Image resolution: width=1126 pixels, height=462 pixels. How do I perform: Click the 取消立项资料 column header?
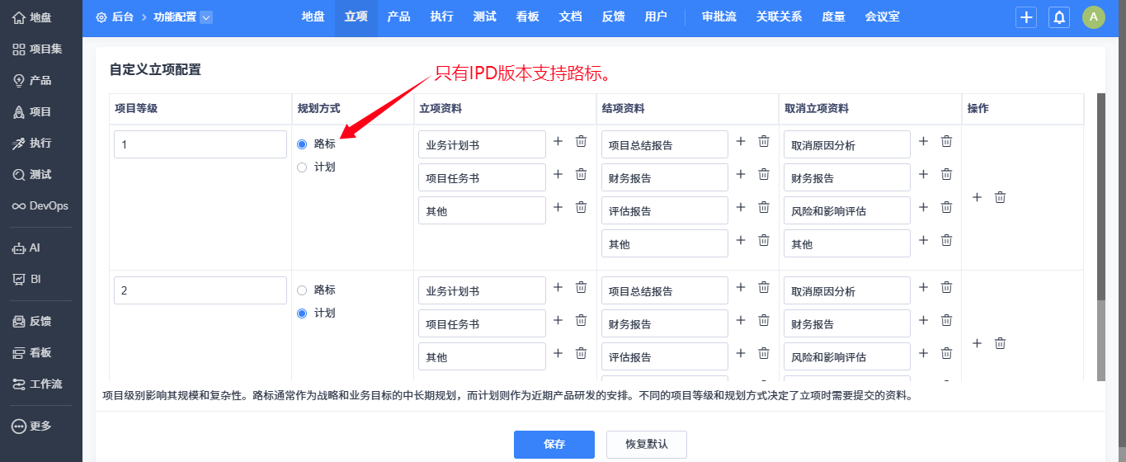coord(817,109)
